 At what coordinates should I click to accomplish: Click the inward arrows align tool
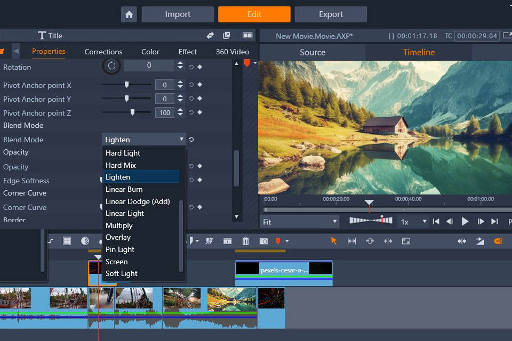[x=462, y=241]
